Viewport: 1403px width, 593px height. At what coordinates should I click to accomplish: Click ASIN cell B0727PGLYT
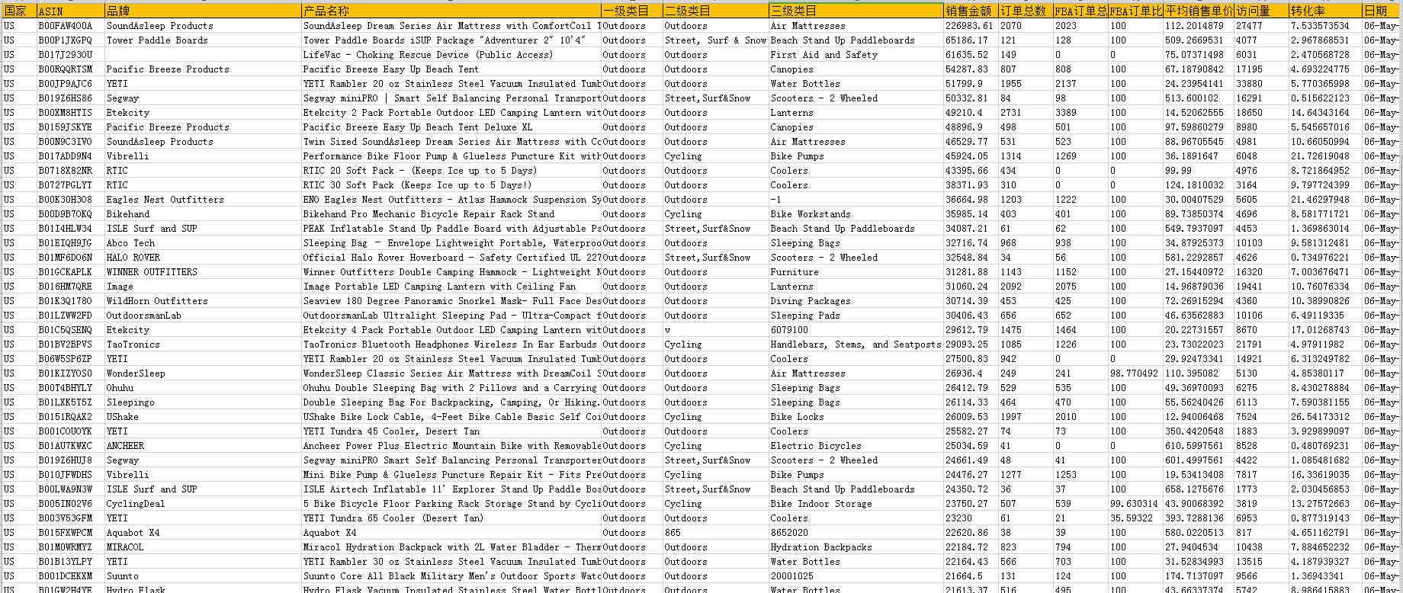71,185
